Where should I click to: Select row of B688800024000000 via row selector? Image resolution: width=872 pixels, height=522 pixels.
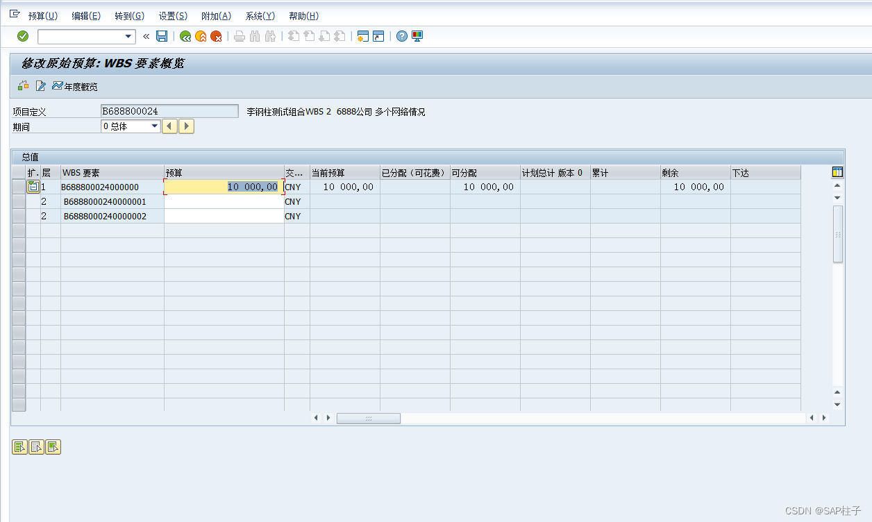(x=19, y=187)
